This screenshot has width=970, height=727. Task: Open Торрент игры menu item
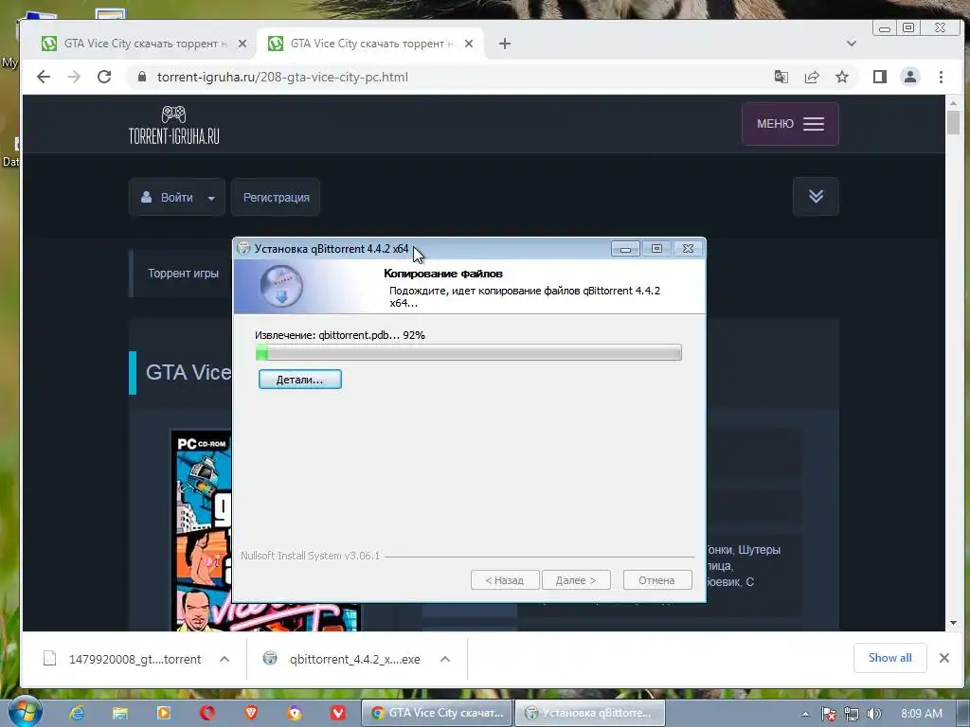[x=183, y=274]
